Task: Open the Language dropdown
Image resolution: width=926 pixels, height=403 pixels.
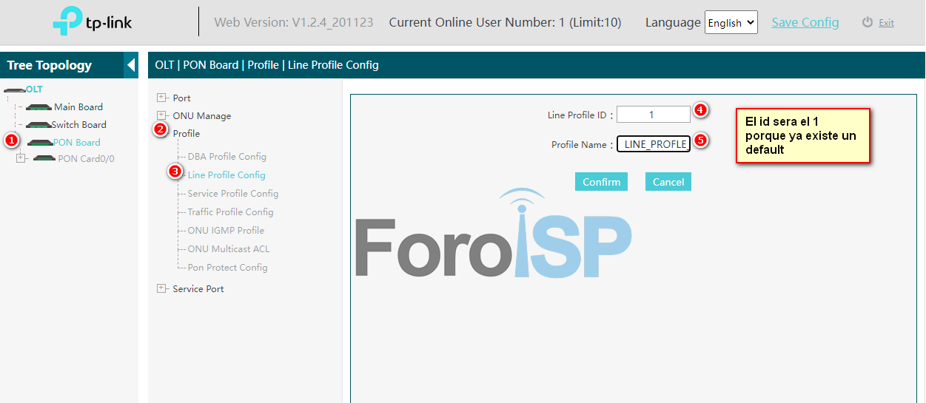Action: tap(731, 22)
